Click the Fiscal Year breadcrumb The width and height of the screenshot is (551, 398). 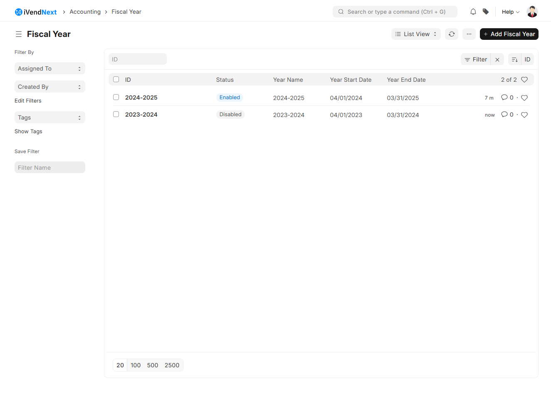click(126, 12)
